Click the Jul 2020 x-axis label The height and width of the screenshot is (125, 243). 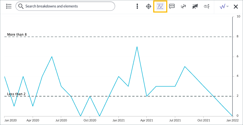click(x=61, y=121)
